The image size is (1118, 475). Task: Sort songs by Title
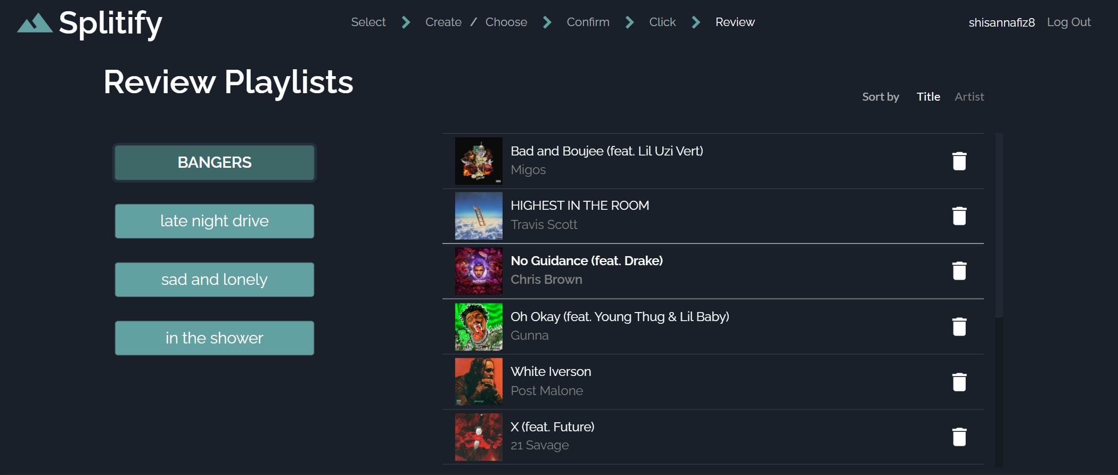click(x=928, y=97)
